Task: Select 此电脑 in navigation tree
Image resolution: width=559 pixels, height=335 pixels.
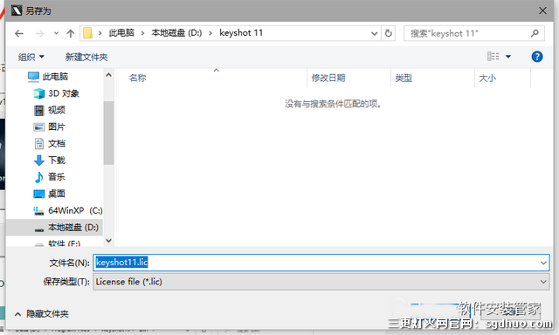Action: [x=55, y=77]
